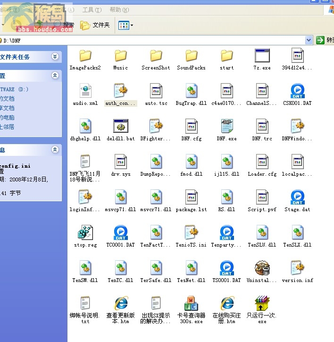Select the TenioTS.ini settings file
This screenshot has width=334, height=342.
(x=191, y=232)
